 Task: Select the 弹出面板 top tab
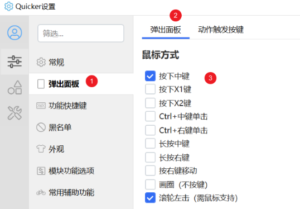coord(166,30)
